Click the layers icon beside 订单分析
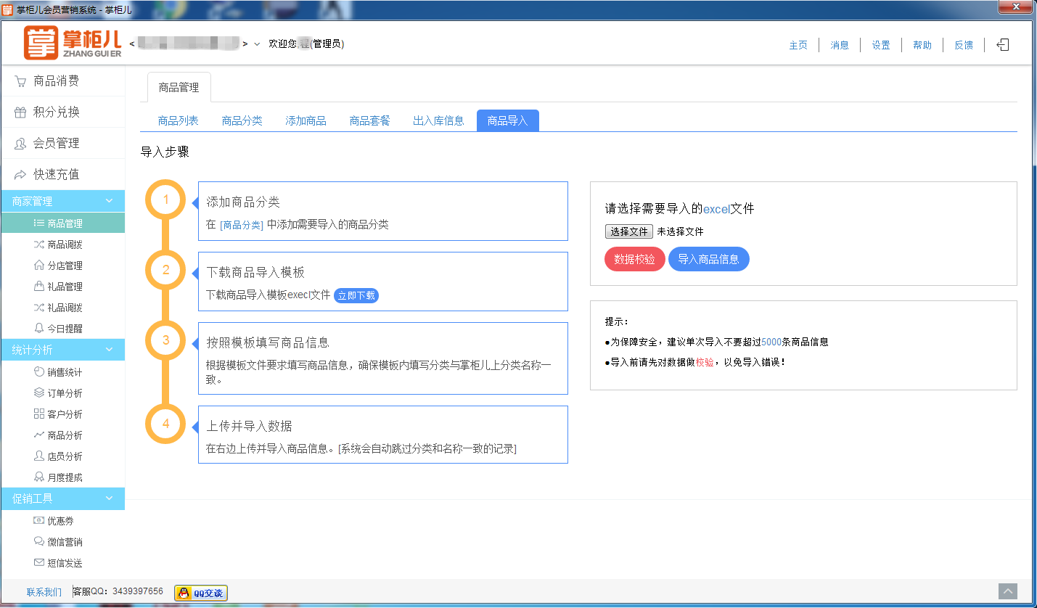 (39, 393)
